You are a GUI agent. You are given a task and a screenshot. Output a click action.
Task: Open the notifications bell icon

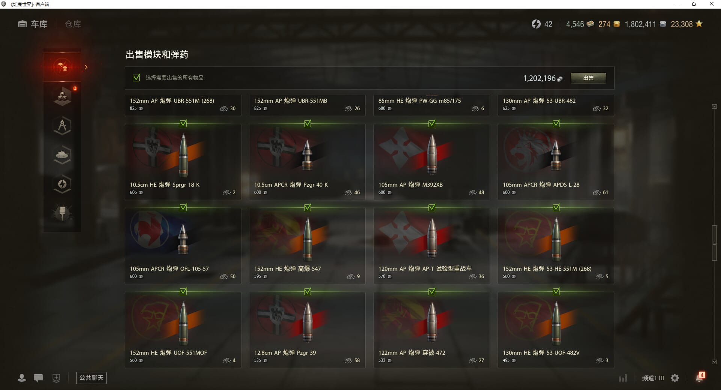(x=700, y=378)
